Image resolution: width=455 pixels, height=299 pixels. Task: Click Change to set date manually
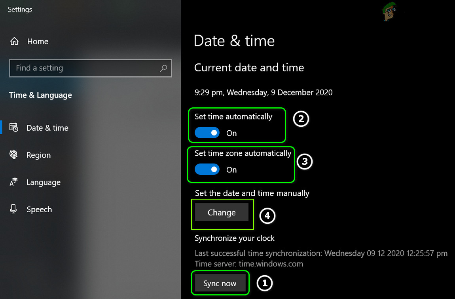click(222, 212)
